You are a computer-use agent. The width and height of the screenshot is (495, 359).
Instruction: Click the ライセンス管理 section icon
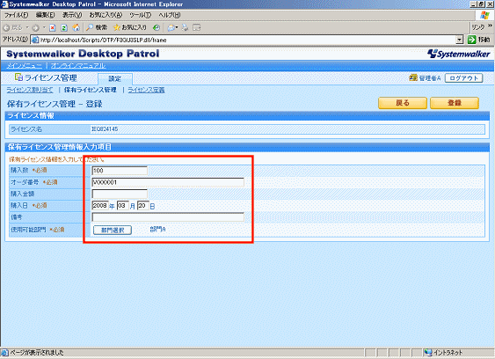click(x=18, y=77)
